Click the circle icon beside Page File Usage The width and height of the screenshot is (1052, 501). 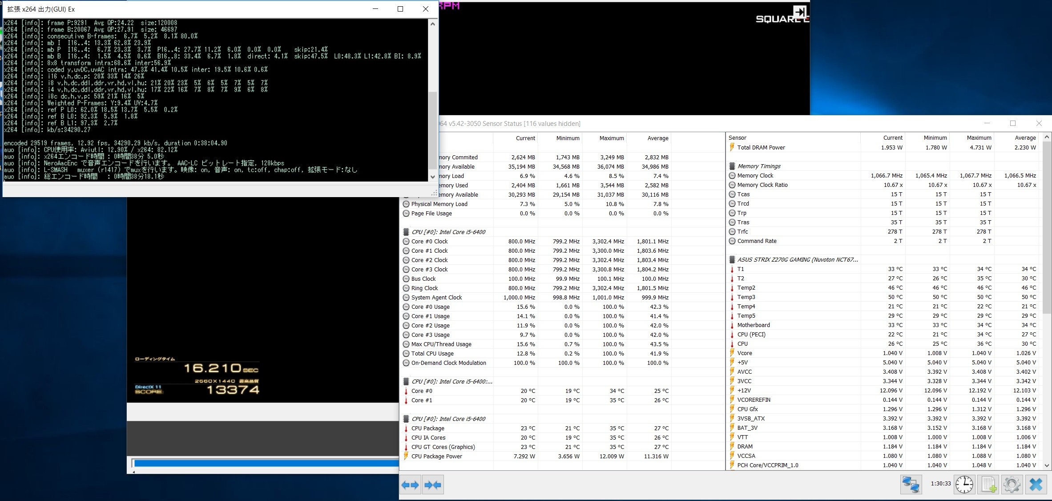point(406,214)
